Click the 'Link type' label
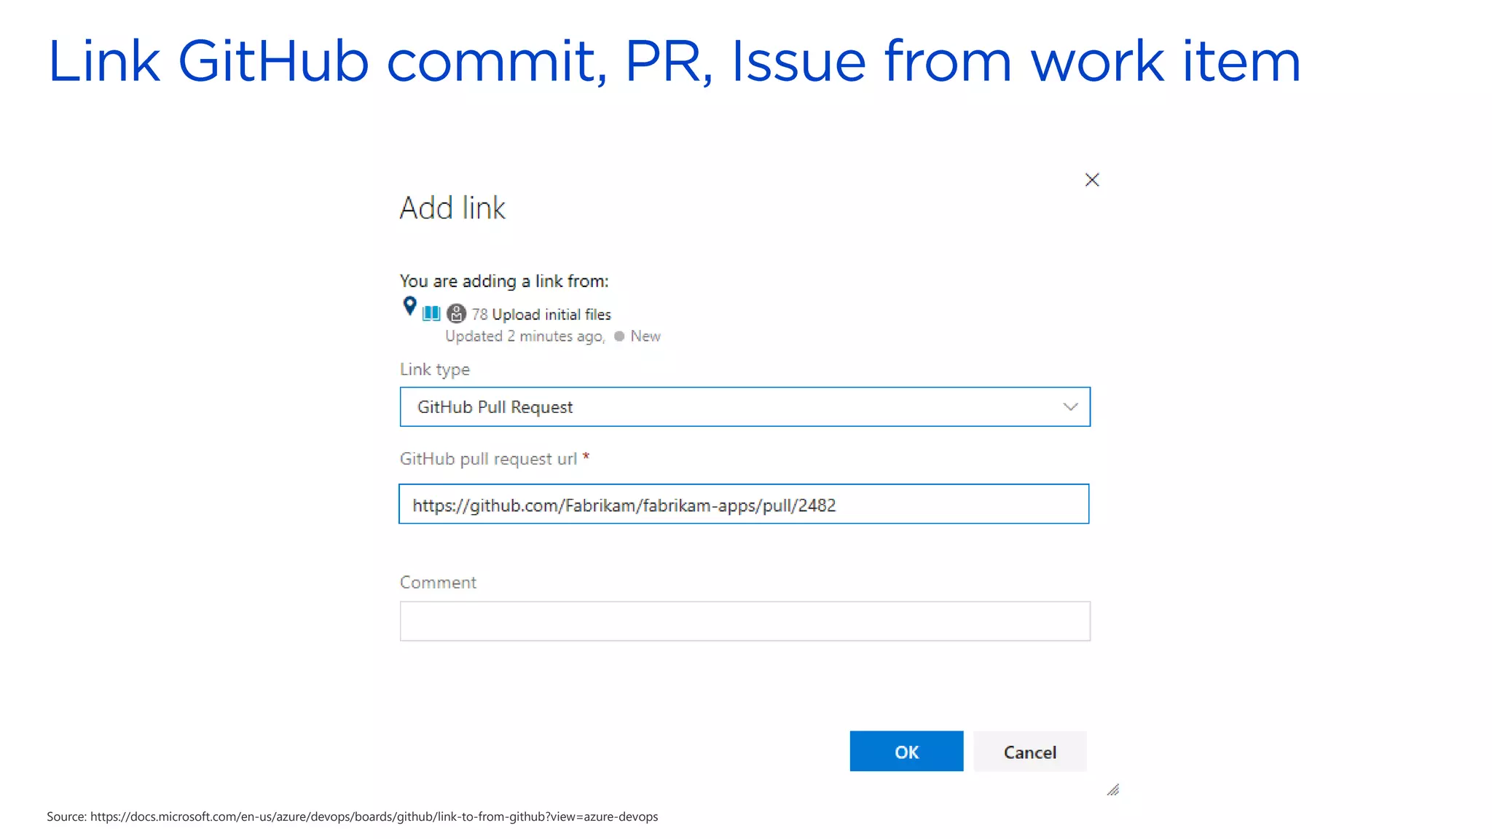The height and width of the screenshot is (839, 1492). 435,370
